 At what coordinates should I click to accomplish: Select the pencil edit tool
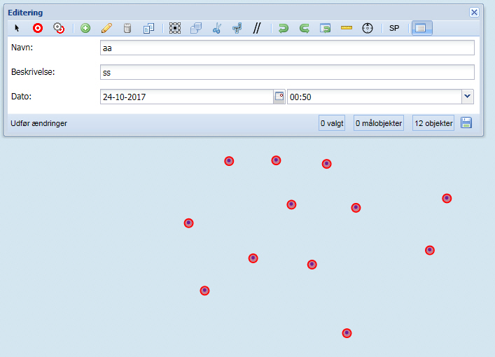pos(106,28)
